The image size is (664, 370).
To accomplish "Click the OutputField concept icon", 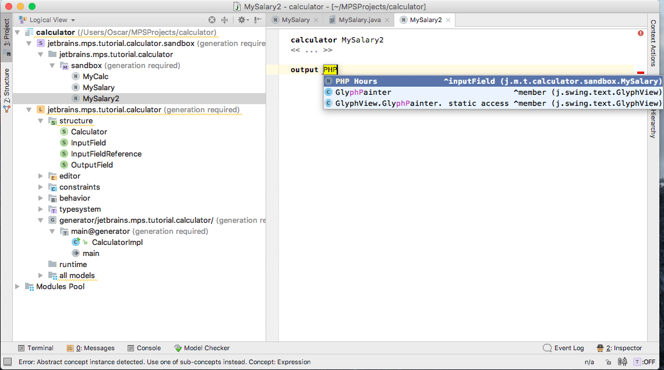I will [64, 165].
